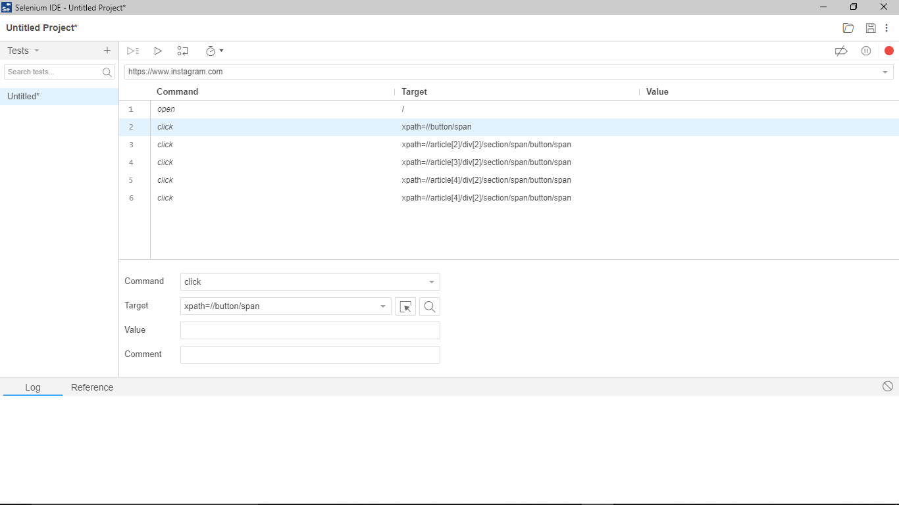Search within the tests list
Image resolution: width=899 pixels, height=505 pixels.
(x=56, y=72)
